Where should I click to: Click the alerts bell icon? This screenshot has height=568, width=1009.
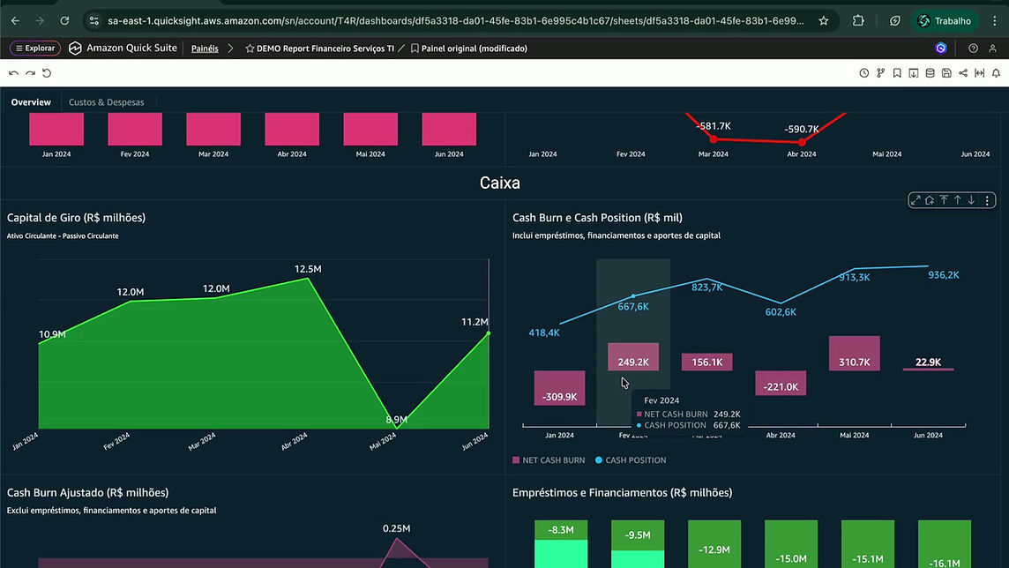point(996,73)
